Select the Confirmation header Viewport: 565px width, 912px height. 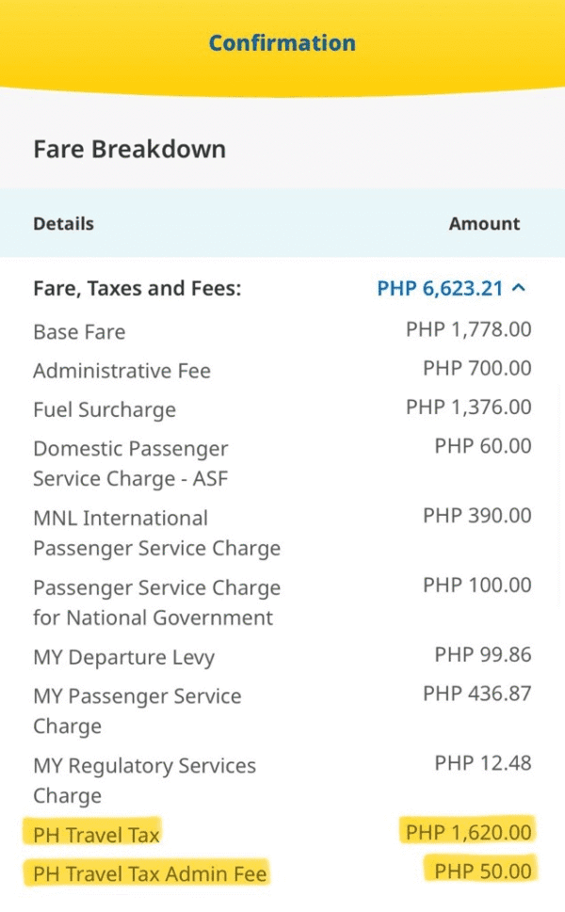(282, 42)
